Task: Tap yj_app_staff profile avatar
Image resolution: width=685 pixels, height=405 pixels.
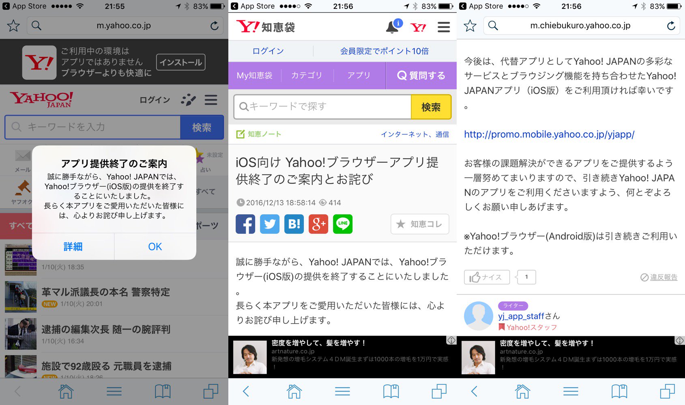Action: point(479,316)
